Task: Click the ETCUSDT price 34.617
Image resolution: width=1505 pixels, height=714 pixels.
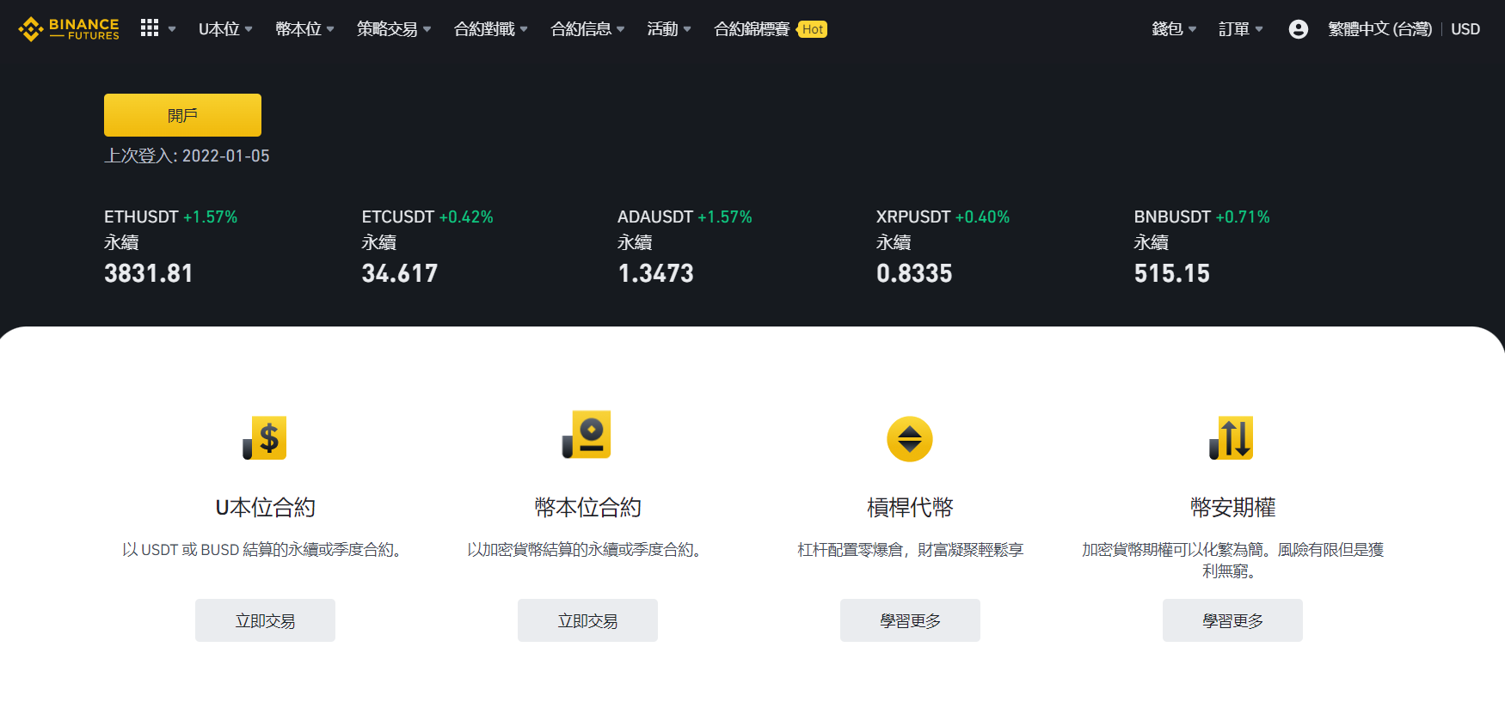Action: tap(400, 273)
